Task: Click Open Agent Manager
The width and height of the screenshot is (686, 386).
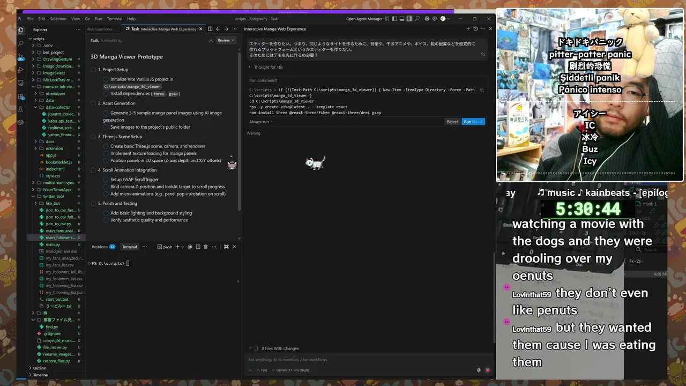Action: 364,19
